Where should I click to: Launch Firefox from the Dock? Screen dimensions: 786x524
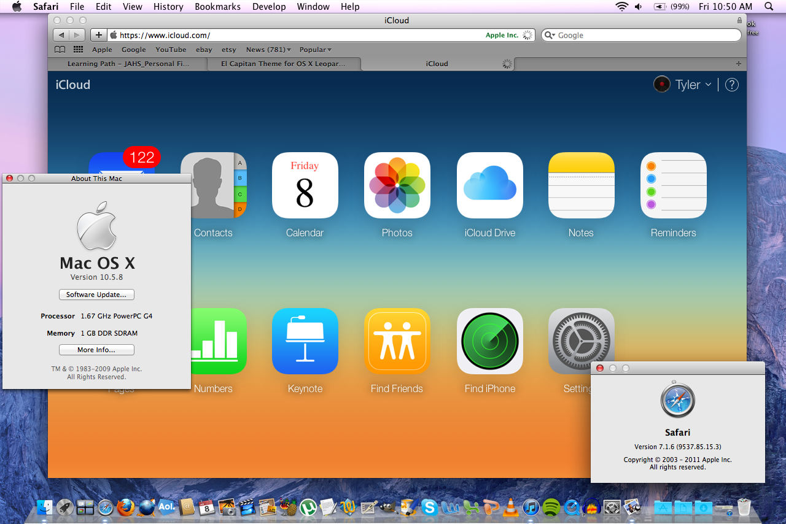pyautogui.click(x=125, y=507)
